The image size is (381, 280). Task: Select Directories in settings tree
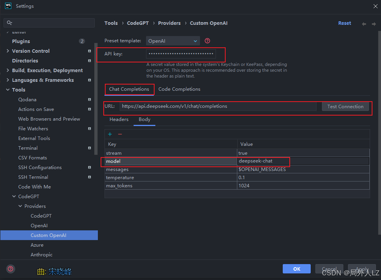(25, 60)
